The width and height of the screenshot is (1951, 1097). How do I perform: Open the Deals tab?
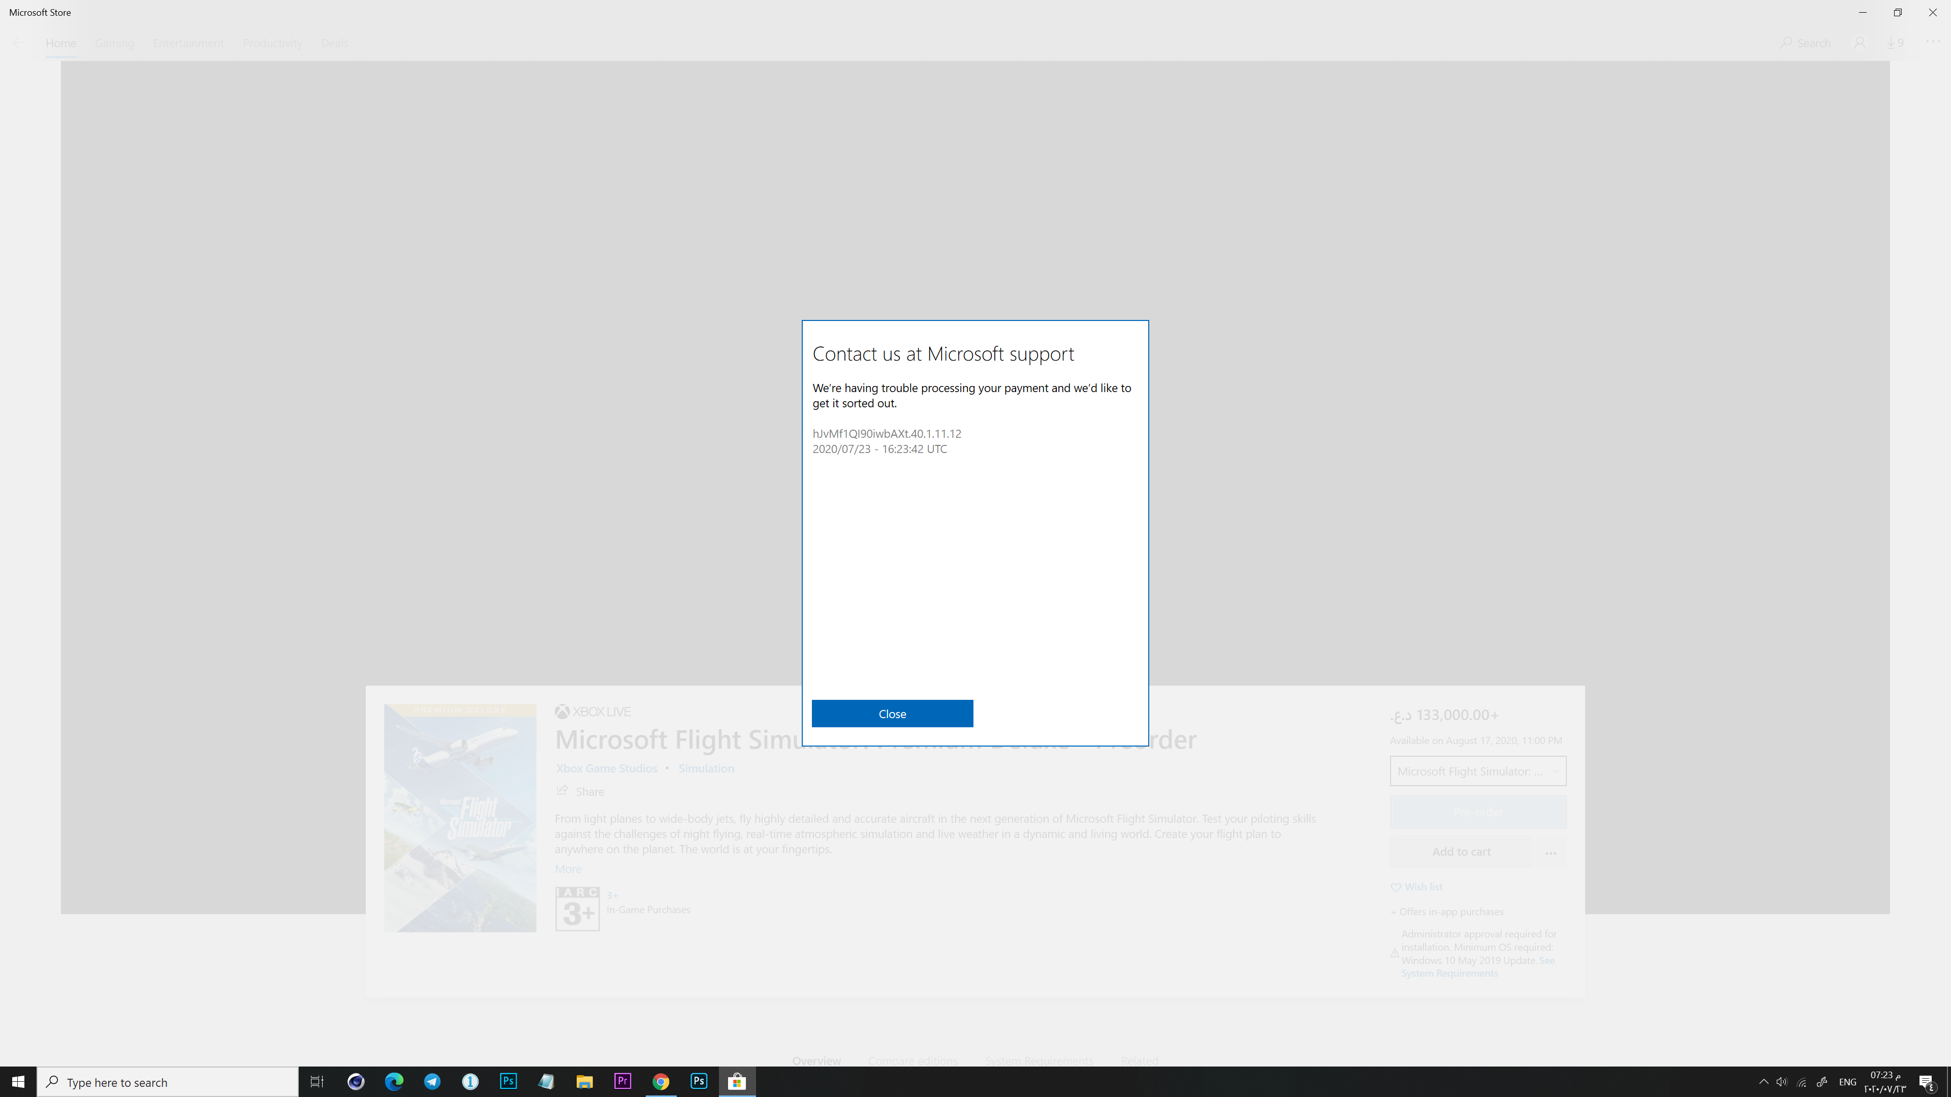(335, 43)
